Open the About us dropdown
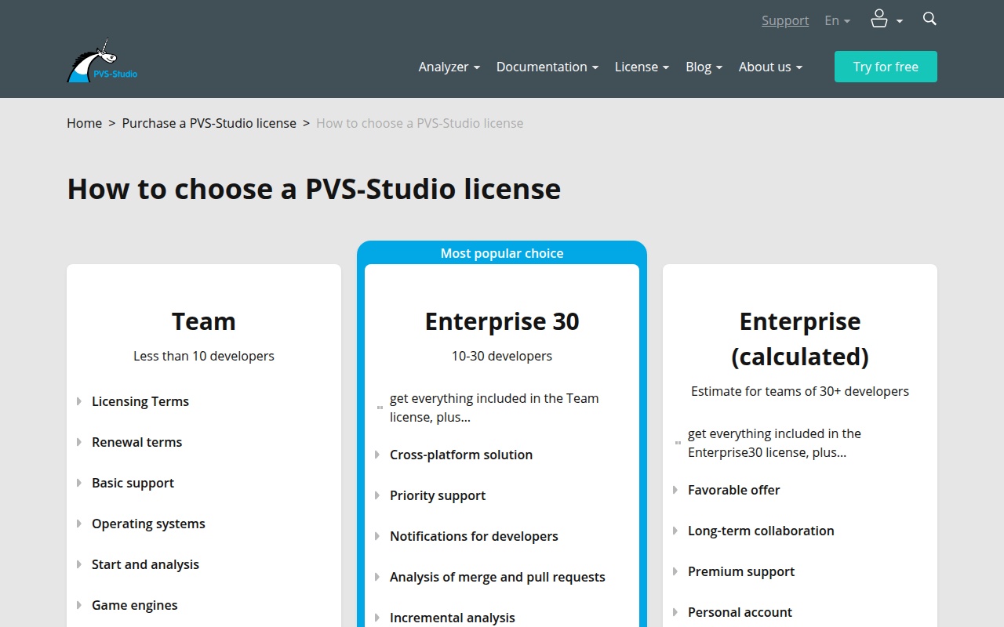This screenshot has width=1004, height=627. coord(770,67)
